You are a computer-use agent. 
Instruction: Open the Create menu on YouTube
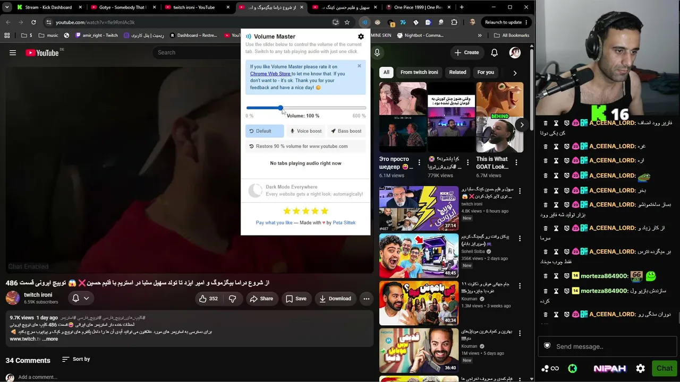pos(466,53)
